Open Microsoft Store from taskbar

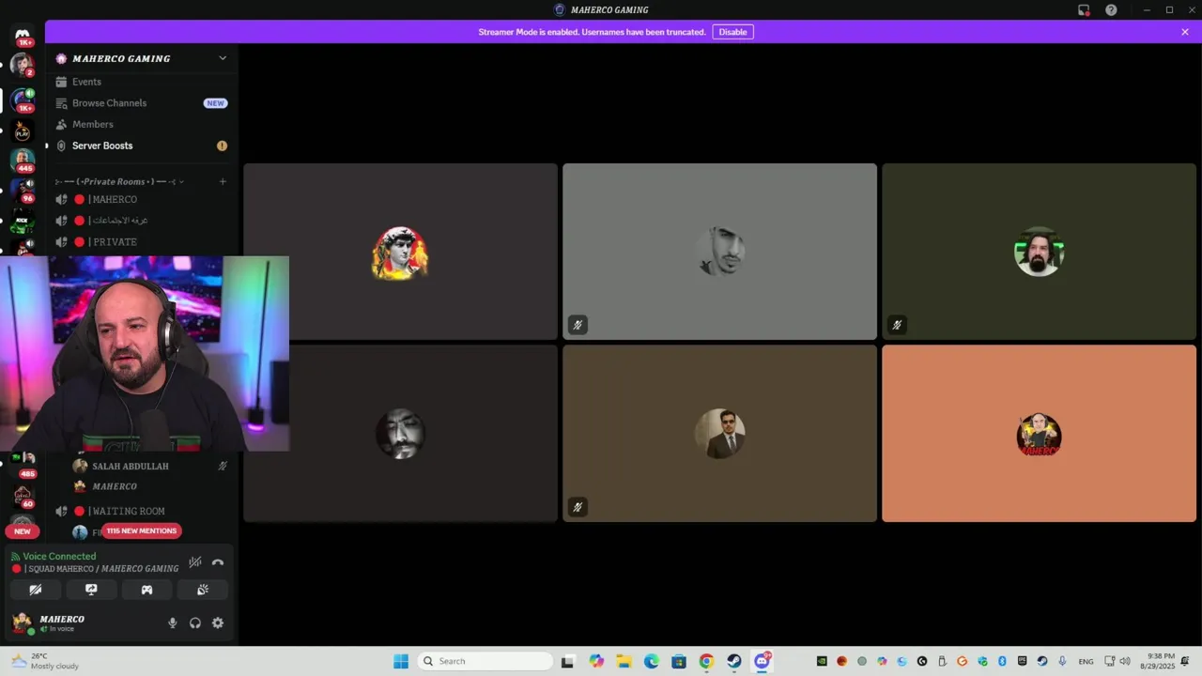pos(679,661)
